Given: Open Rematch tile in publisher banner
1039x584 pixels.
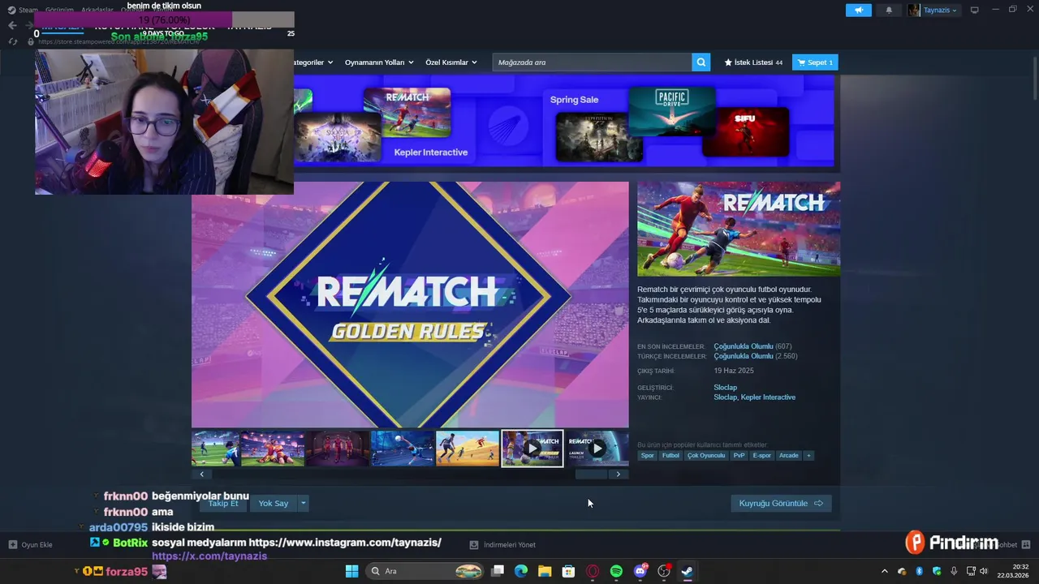Looking at the screenshot, I should coord(407,112).
